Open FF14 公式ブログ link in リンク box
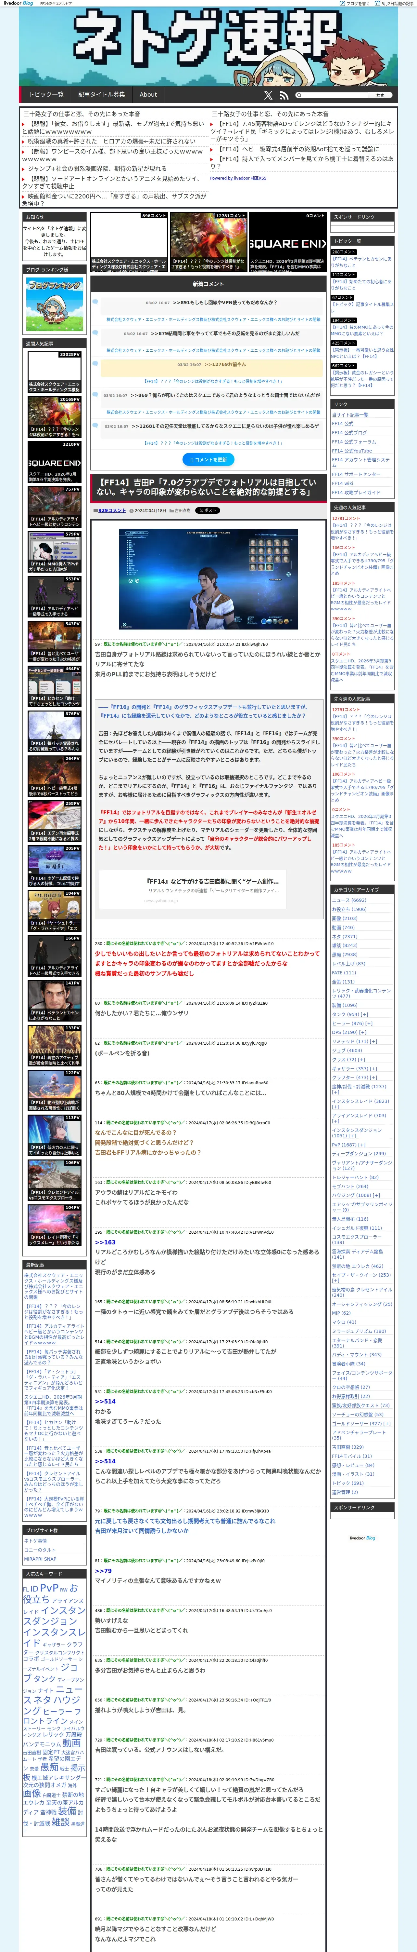Viewport: 417px width, 1952px height. [x=349, y=433]
